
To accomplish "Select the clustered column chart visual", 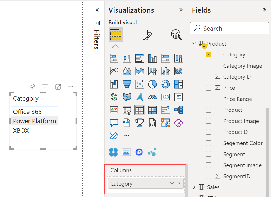I will click(152, 58).
